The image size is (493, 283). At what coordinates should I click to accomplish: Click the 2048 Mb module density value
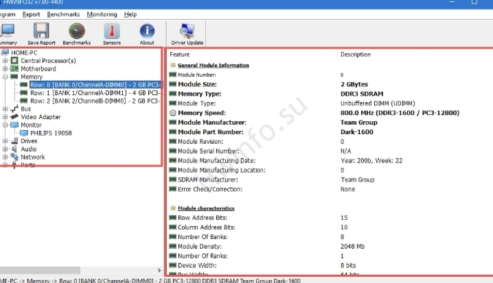tap(352, 246)
